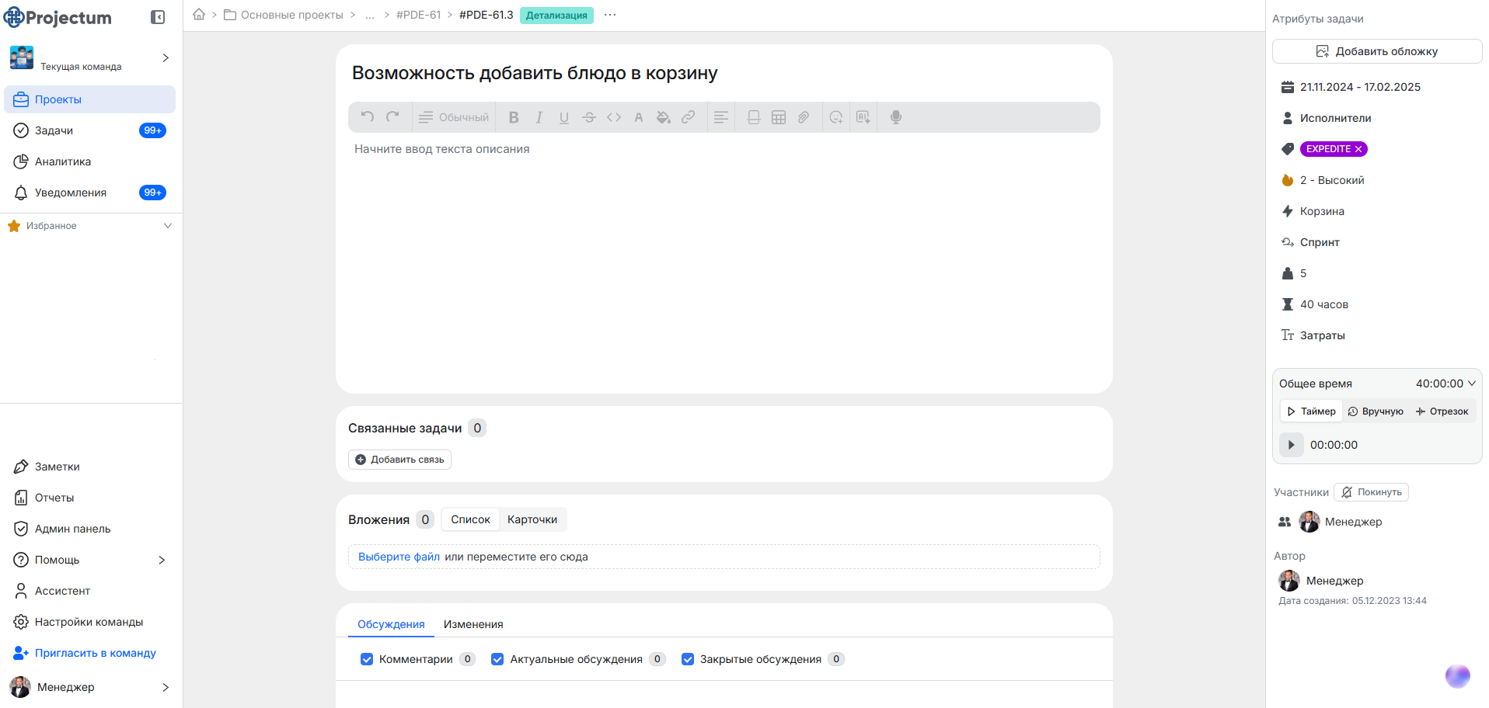Viewport: 1489px width, 708px height.
Task: Select the code formatting icon
Action: 614,116
